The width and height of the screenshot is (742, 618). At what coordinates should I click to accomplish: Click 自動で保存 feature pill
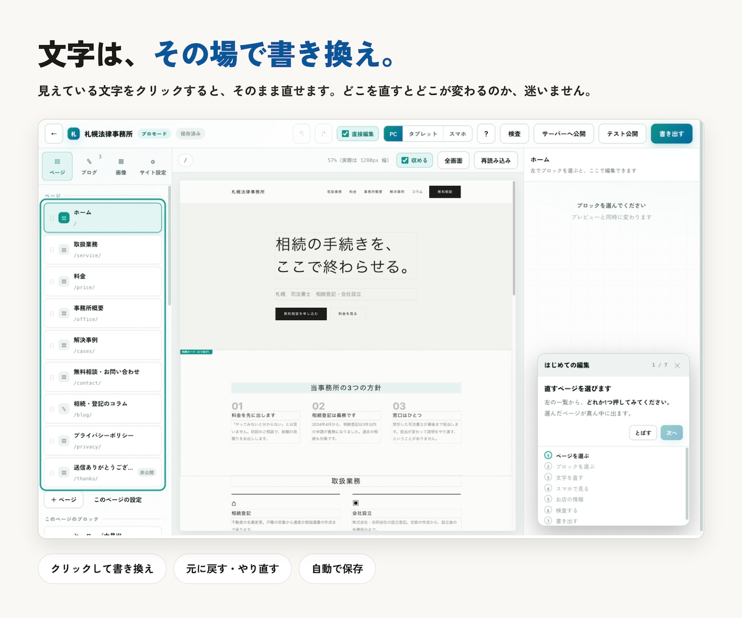pyautogui.click(x=338, y=569)
